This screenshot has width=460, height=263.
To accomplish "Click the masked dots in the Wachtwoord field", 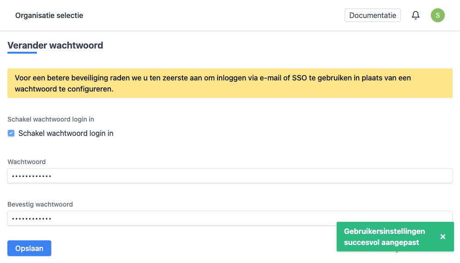I will (32, 176).
